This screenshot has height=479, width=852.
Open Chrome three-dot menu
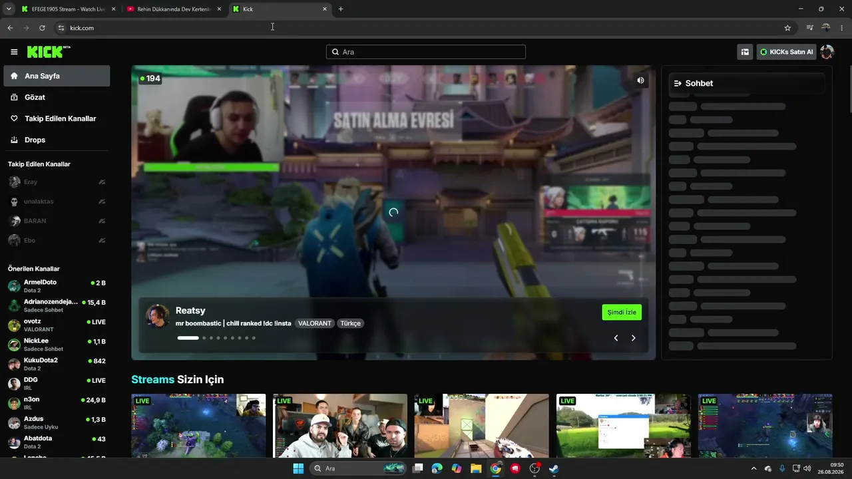coord(842,28)
